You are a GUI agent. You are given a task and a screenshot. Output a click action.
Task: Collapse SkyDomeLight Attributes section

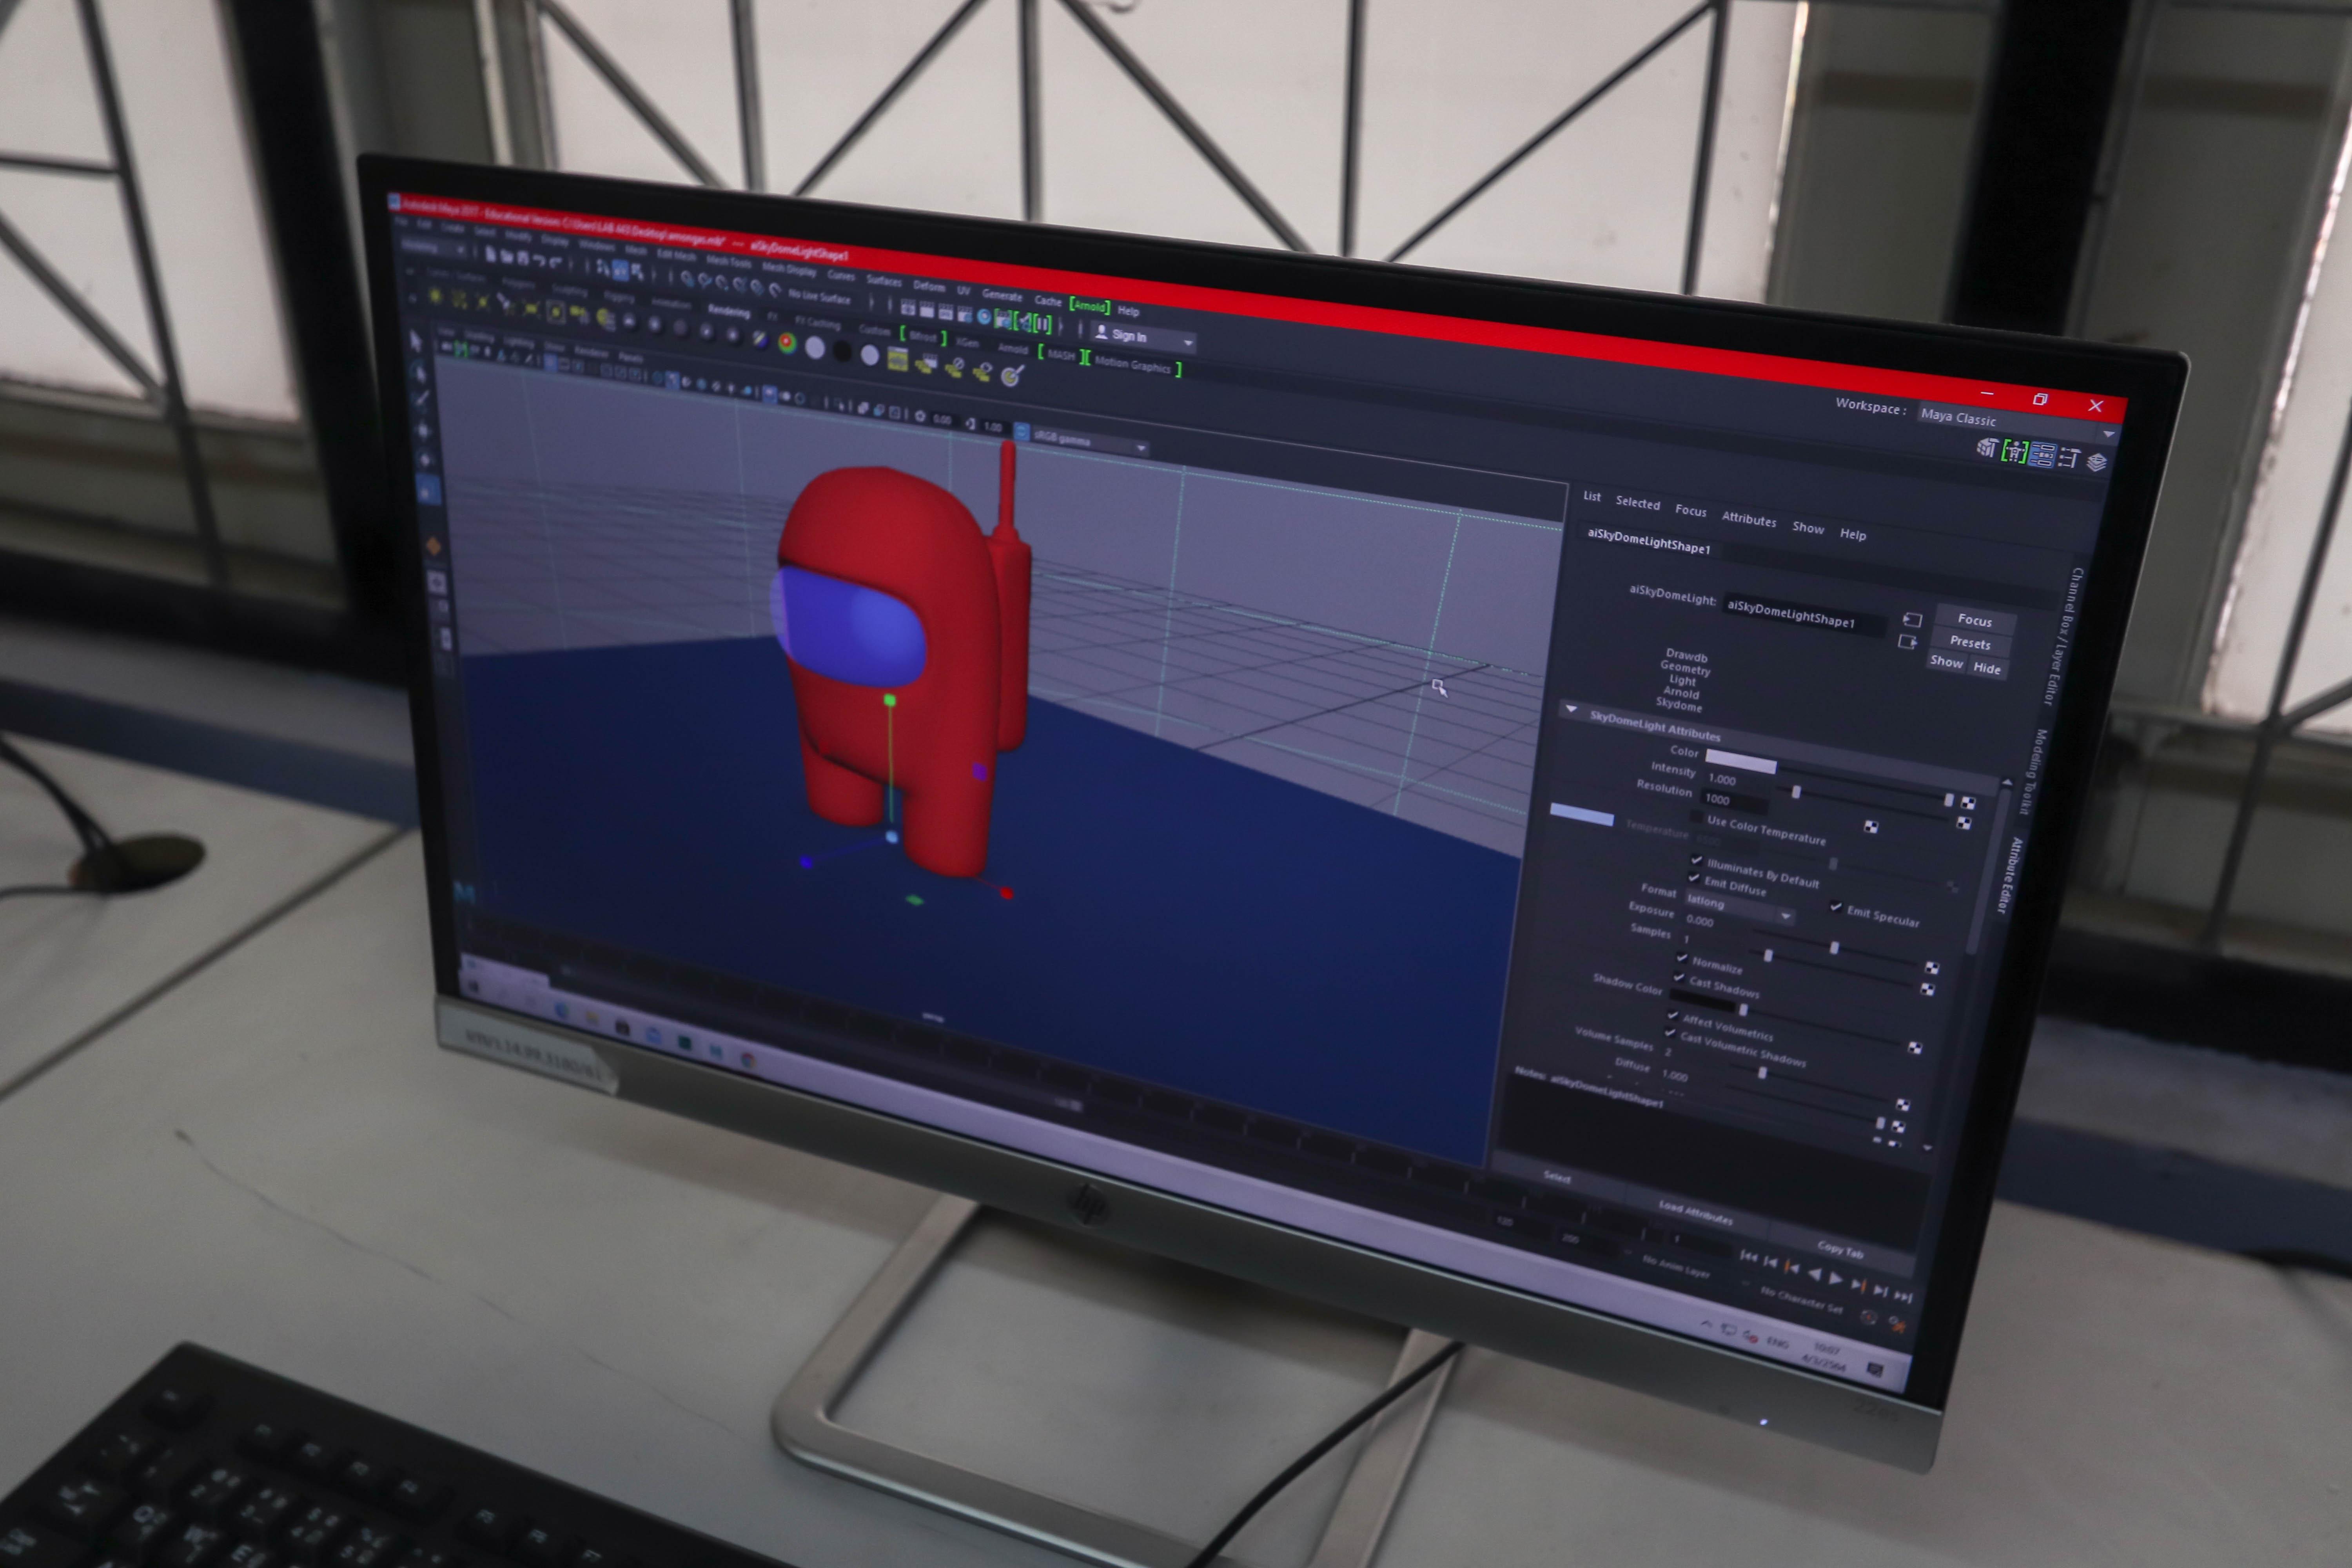[1571, 710]
